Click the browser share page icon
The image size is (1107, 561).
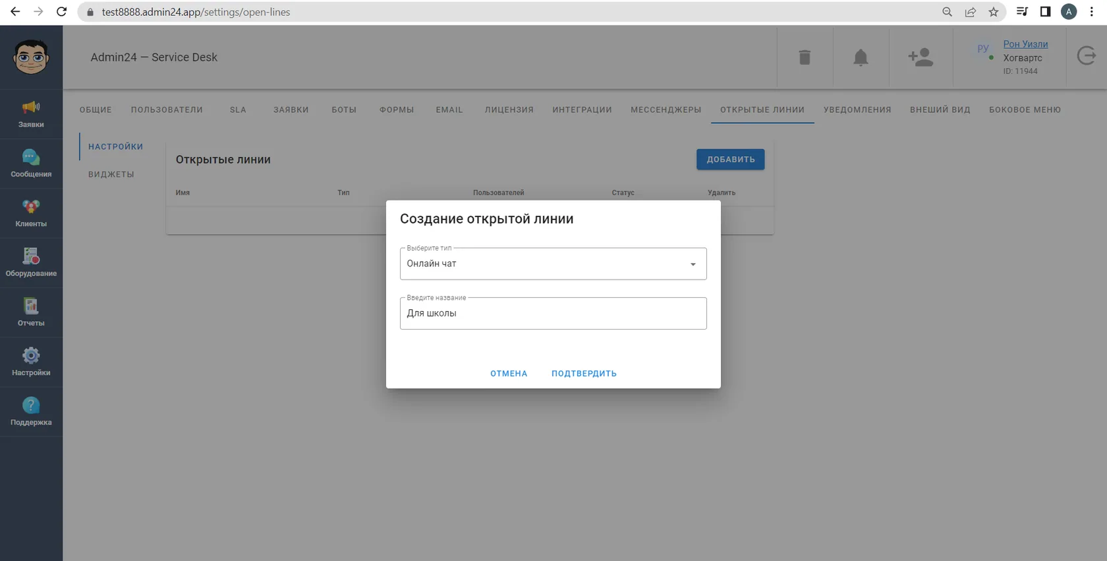971,12
